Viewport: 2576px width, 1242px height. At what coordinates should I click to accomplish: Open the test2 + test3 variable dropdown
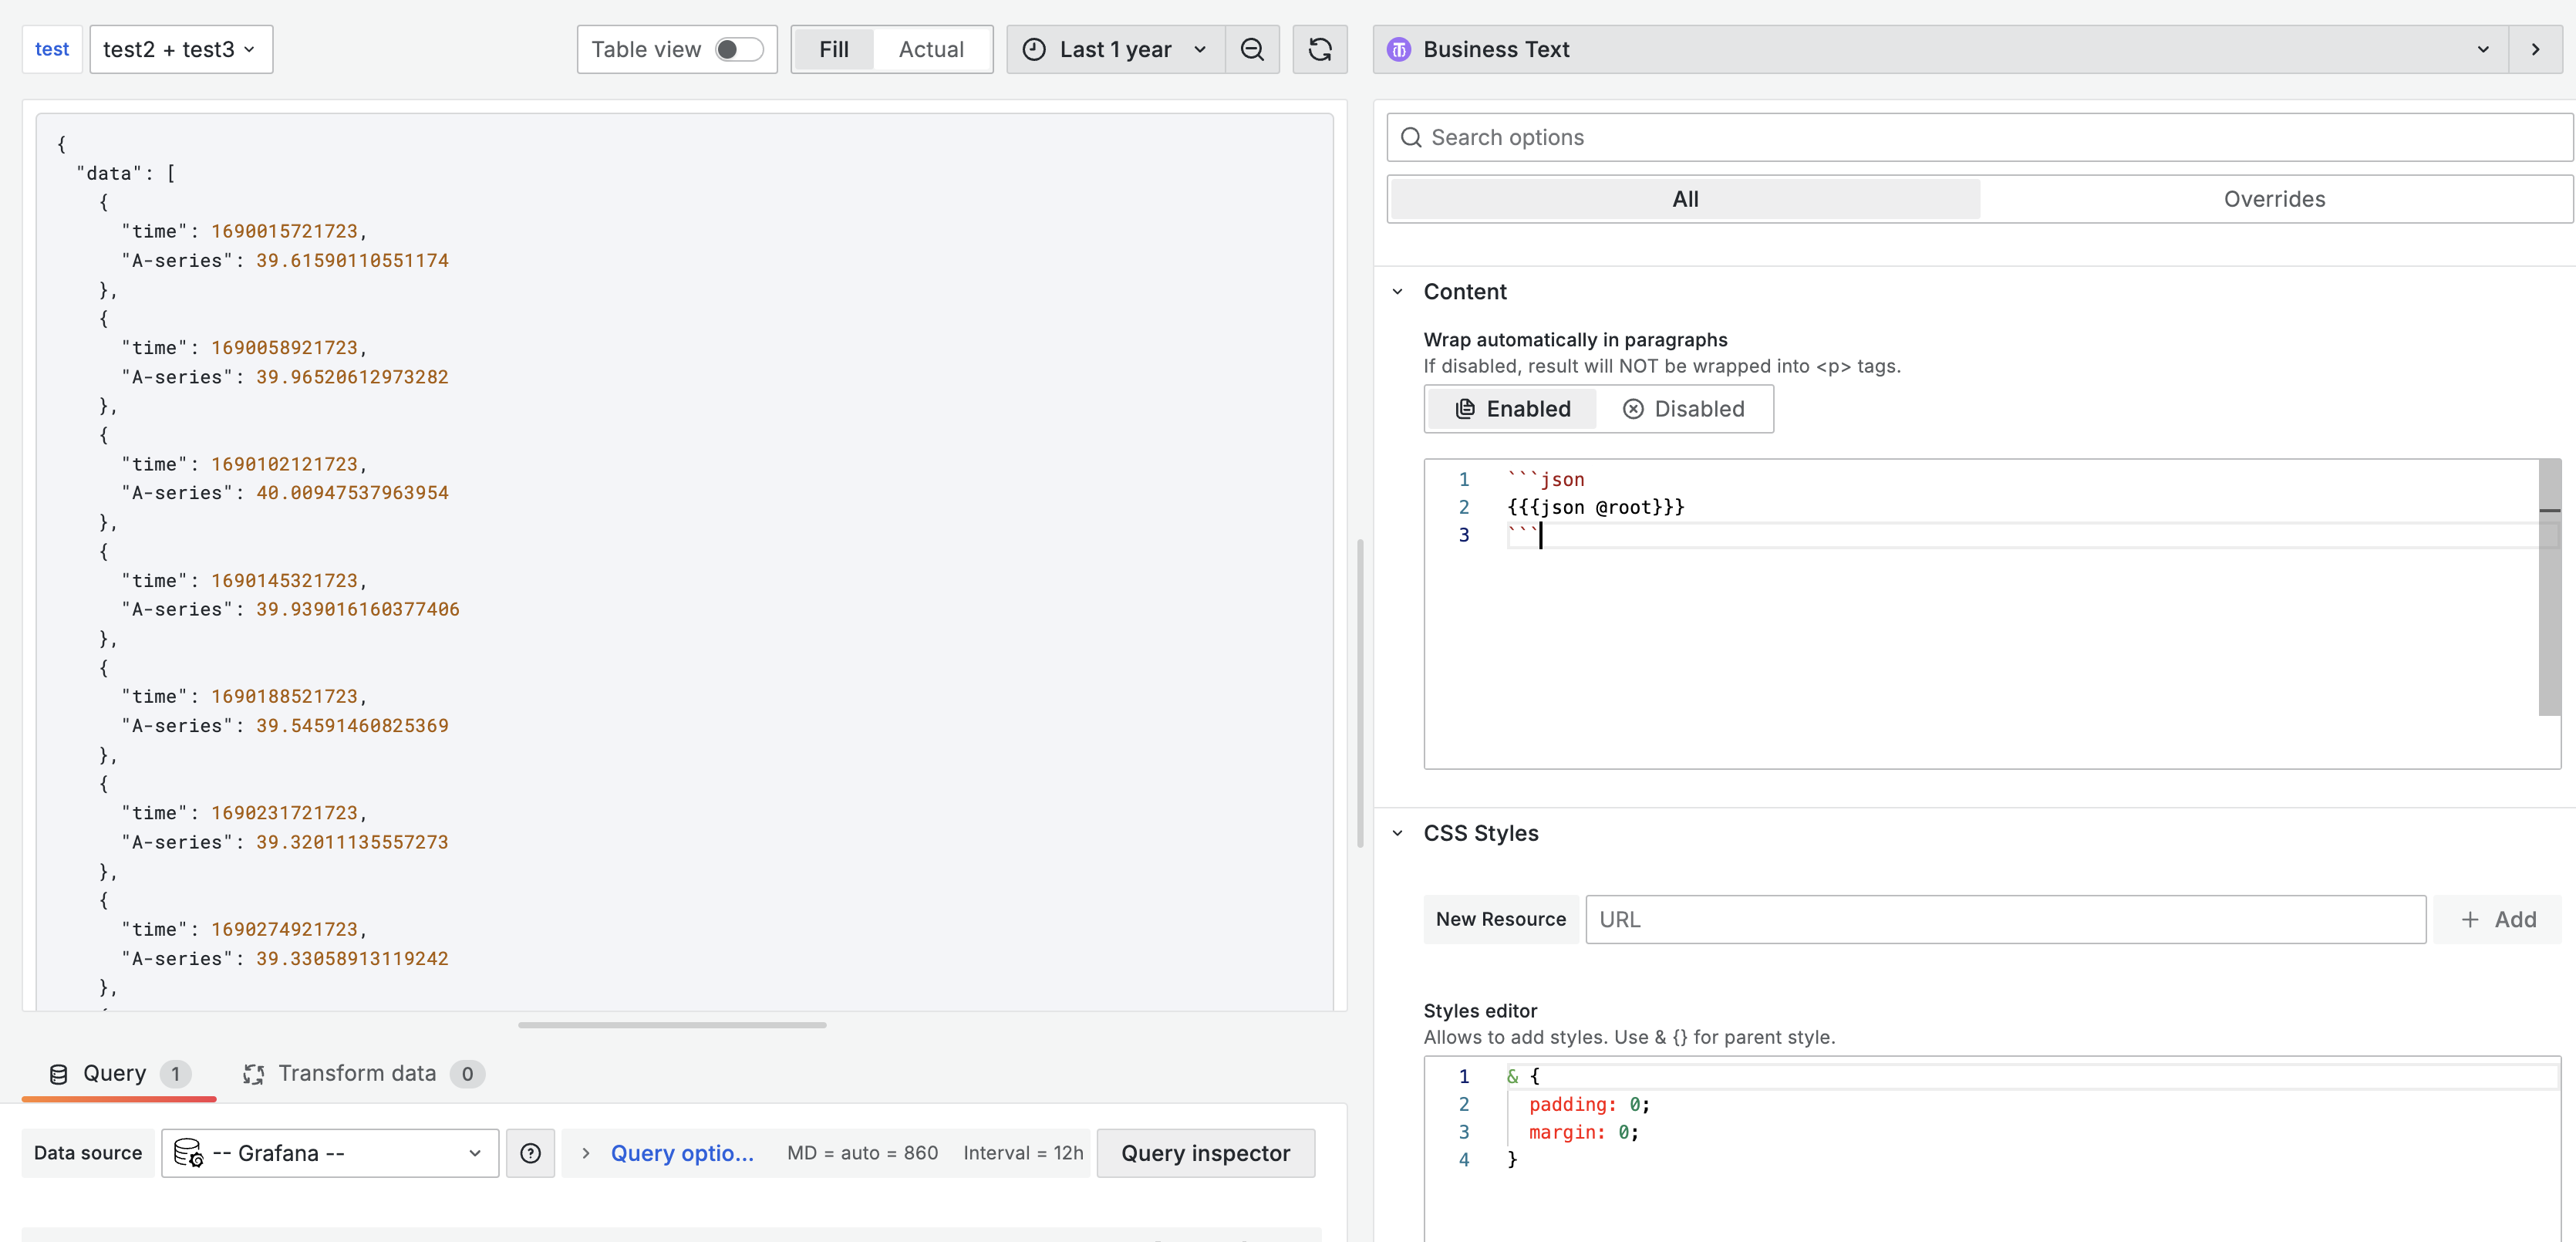click(x=180, y=49)
